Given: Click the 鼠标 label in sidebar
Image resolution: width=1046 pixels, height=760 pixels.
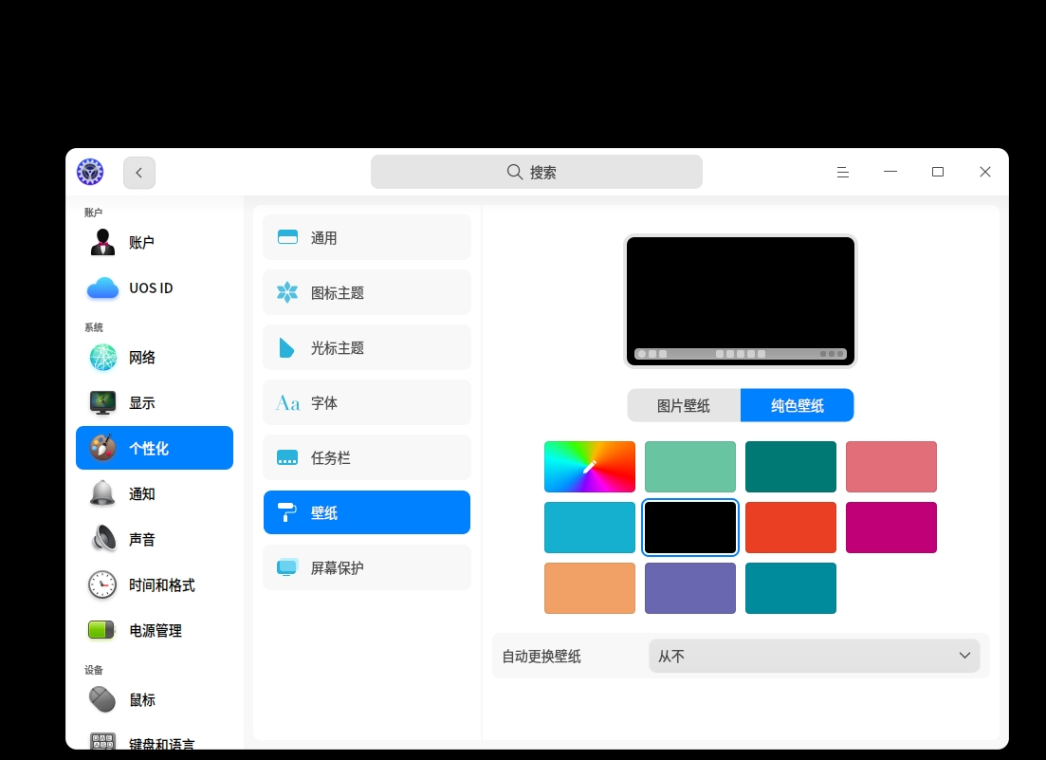Looking at the screenshot, I should pos(141,700).
